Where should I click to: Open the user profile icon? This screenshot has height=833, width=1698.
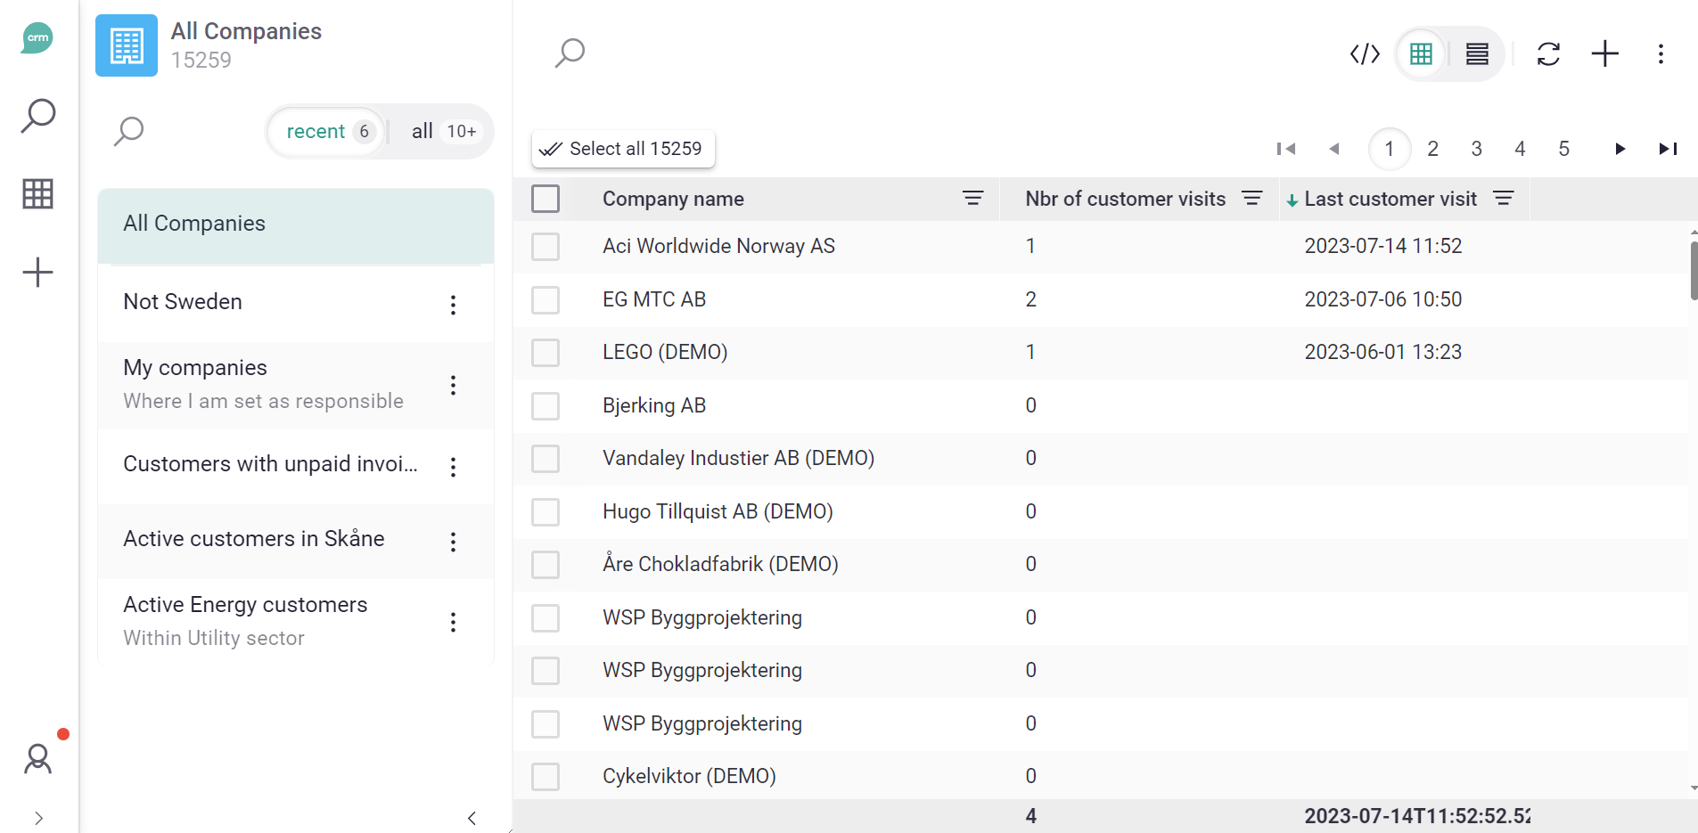tap(38, 759)
